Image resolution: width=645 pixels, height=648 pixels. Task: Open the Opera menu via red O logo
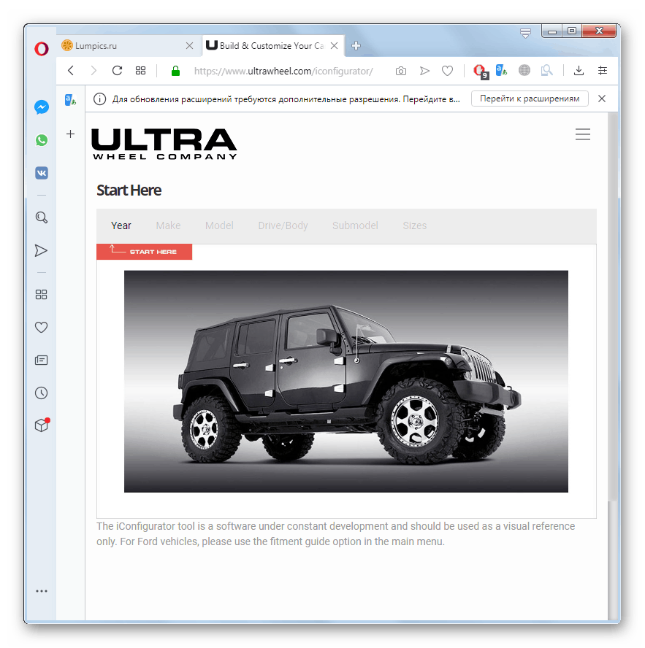point(42,49)
